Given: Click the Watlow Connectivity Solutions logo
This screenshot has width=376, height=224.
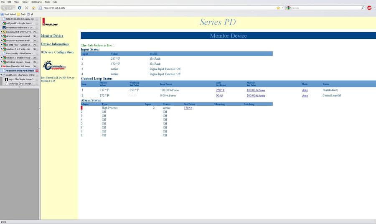Looking at the screenshot, I should tap(53, 66).
